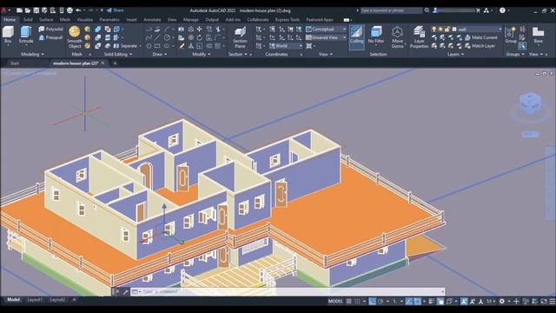The image size is (556, 313).
Task: Open the Section Plane tool
Action: click(240, 37)
